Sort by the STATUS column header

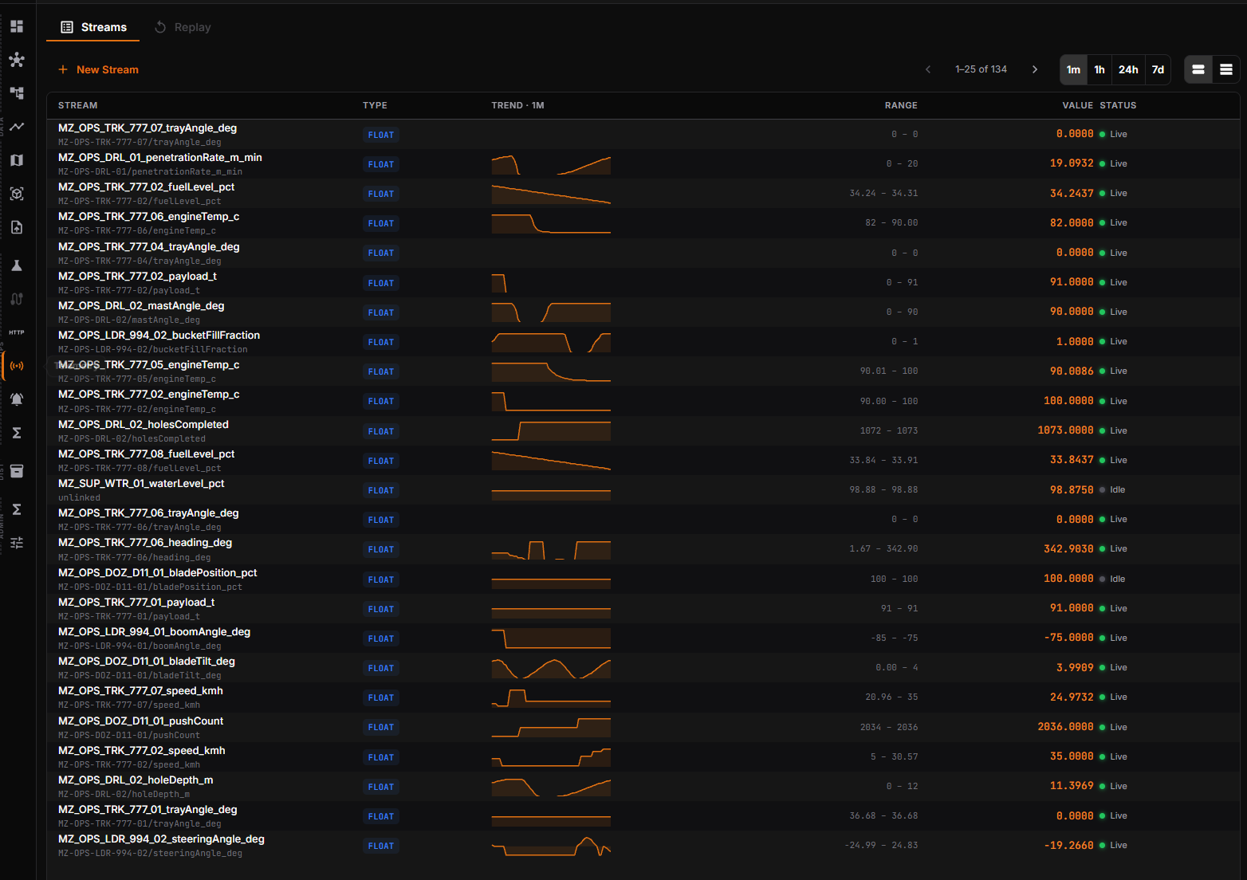(x=1118, y=105)
